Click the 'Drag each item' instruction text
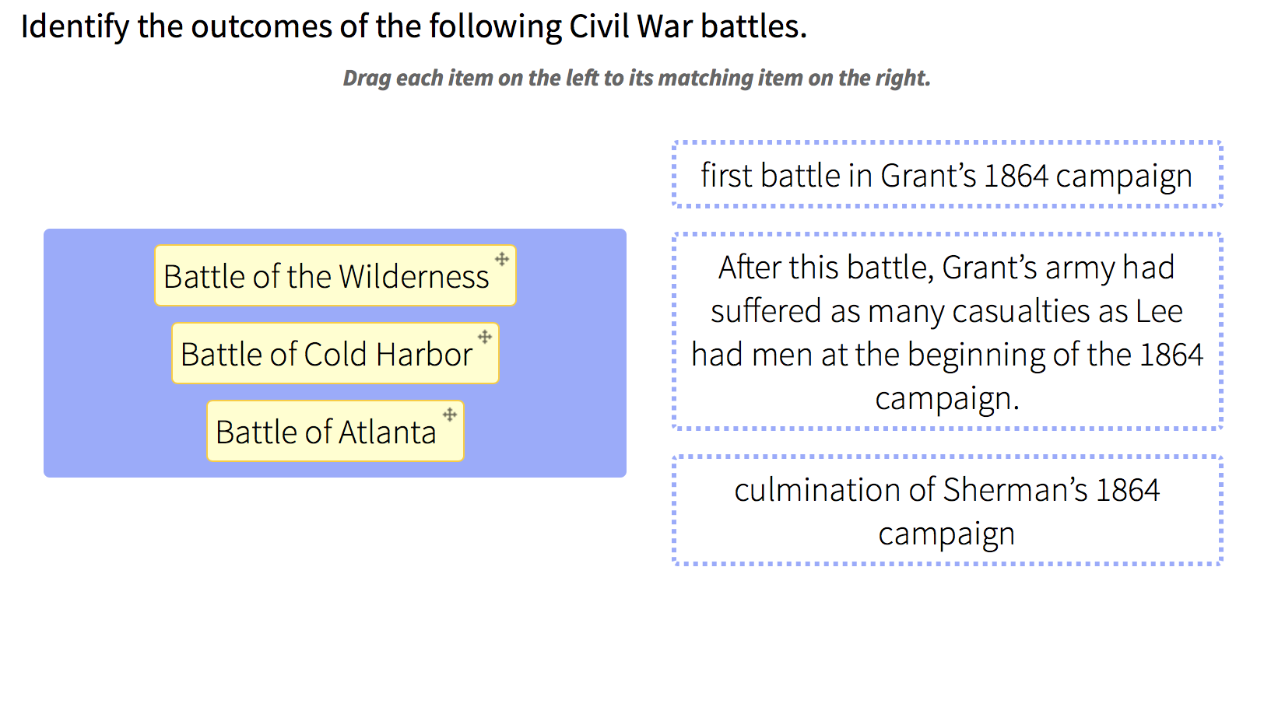Screen dimensions: 1264x714 click(x=637, y=78)
